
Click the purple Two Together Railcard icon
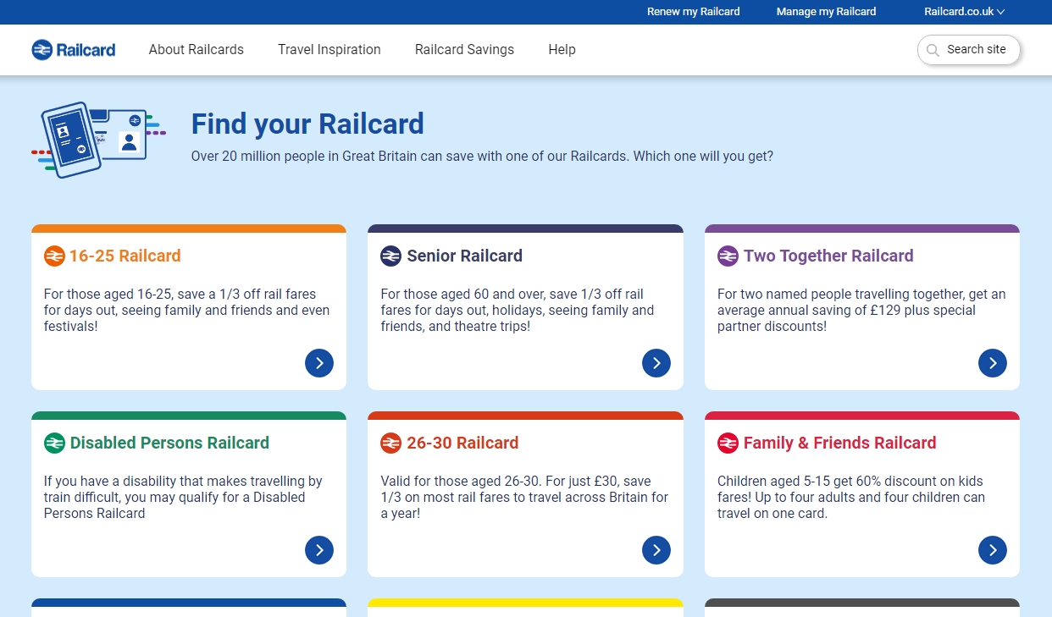click(x=728, y=256)
